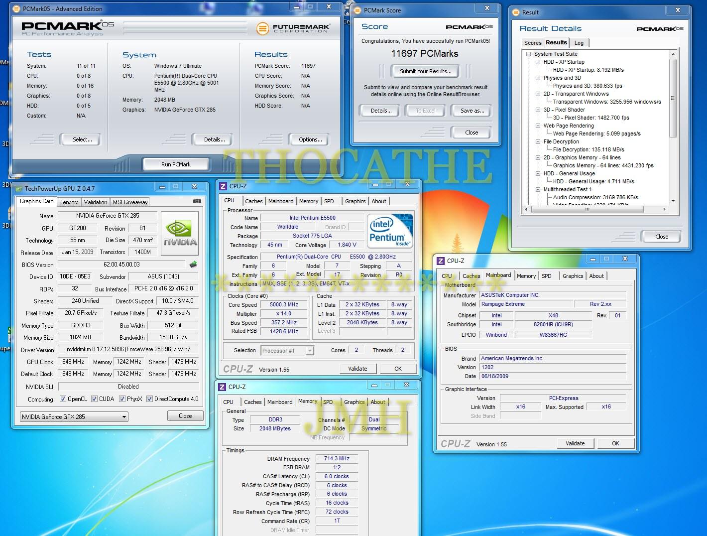
Task: Click Close button in GPU-Z
Action: point(185,416)
